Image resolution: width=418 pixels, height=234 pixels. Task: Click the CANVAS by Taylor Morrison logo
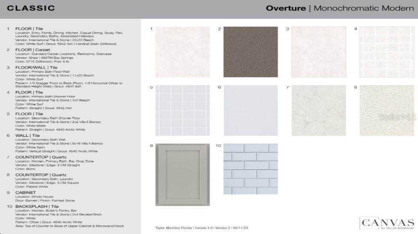click(x=387, y=223)
